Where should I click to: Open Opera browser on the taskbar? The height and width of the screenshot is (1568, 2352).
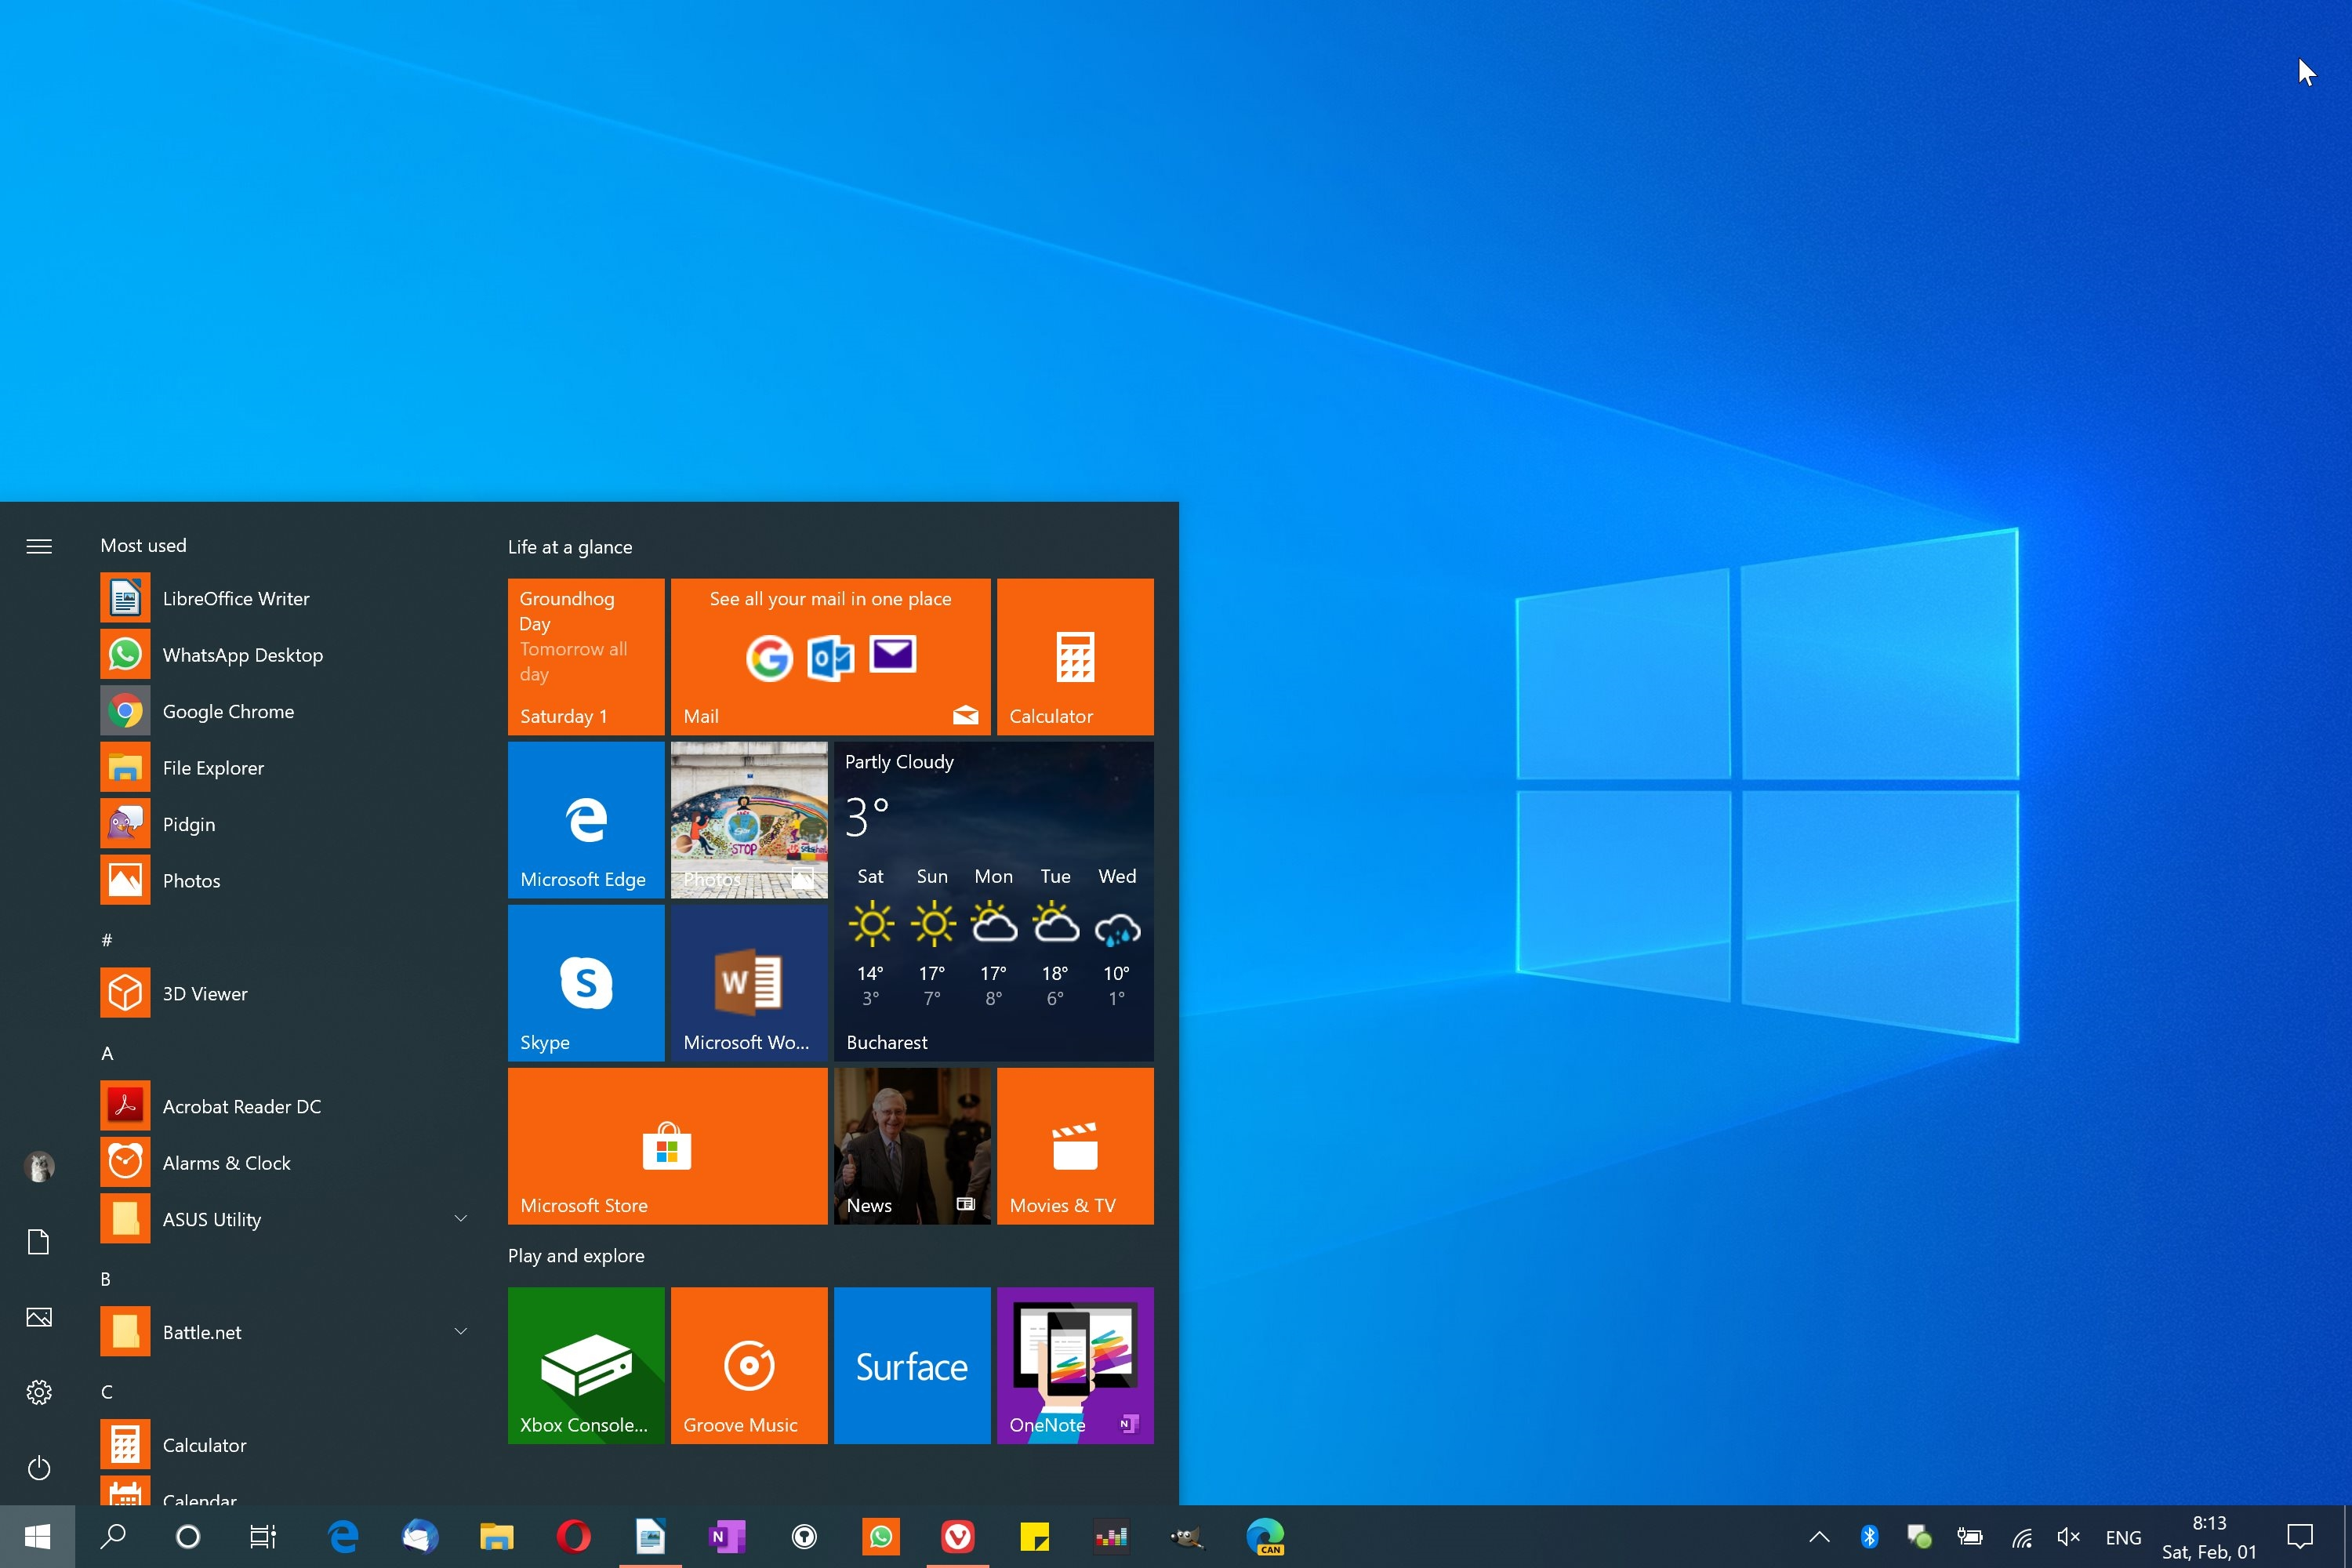click(573, 1537)
